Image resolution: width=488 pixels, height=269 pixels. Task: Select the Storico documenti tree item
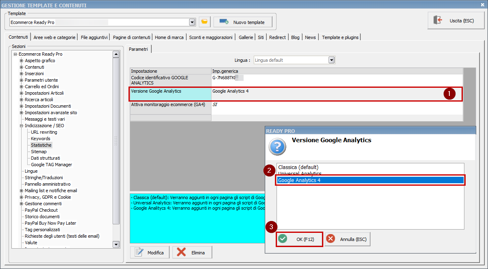(42, 217)
